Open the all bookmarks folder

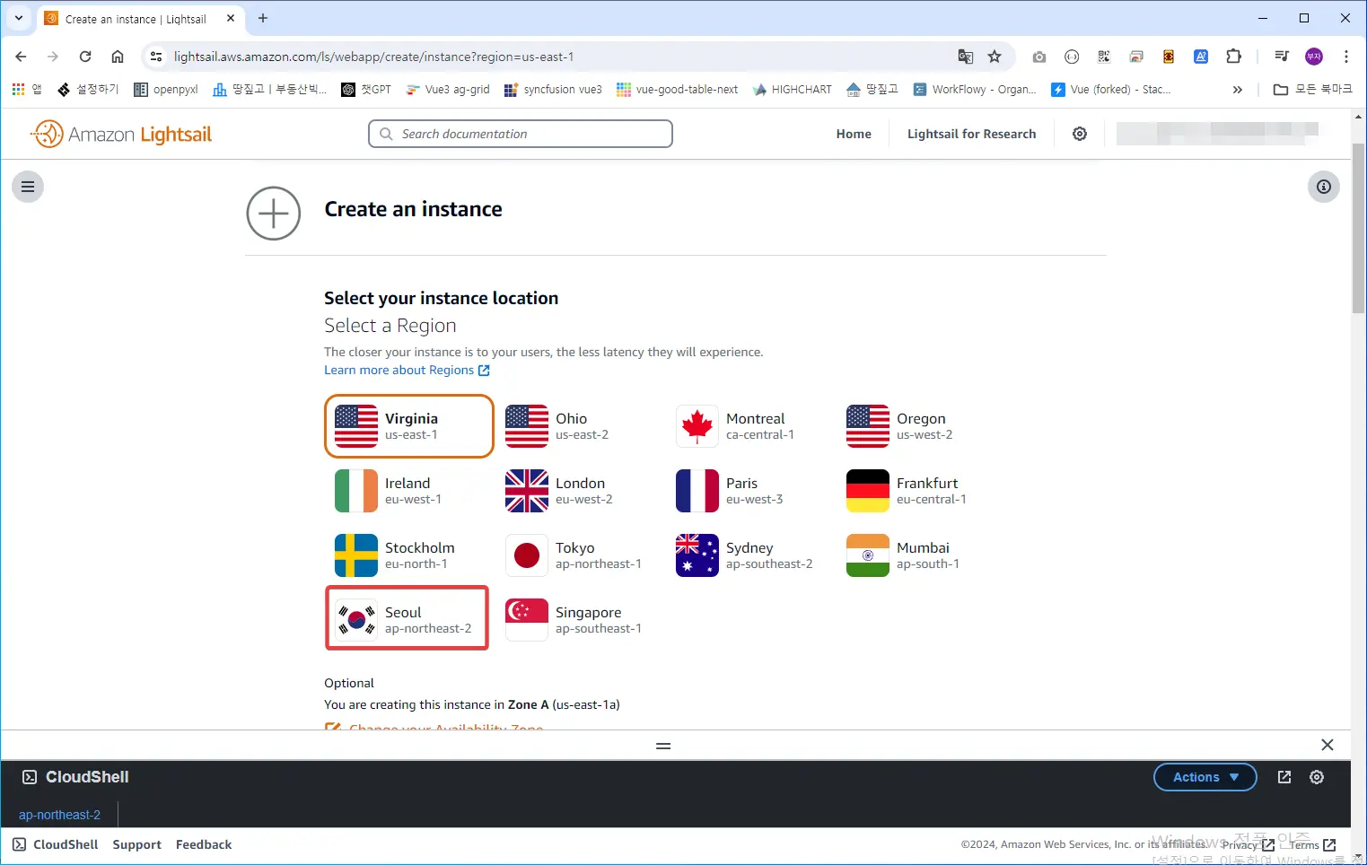point(1313,89)
